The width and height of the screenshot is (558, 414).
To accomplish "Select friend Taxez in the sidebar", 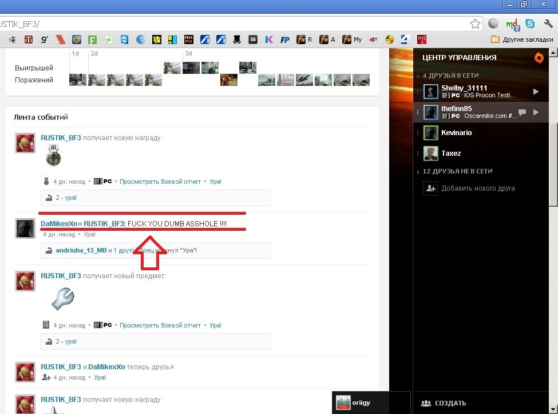I will point(481,153).
